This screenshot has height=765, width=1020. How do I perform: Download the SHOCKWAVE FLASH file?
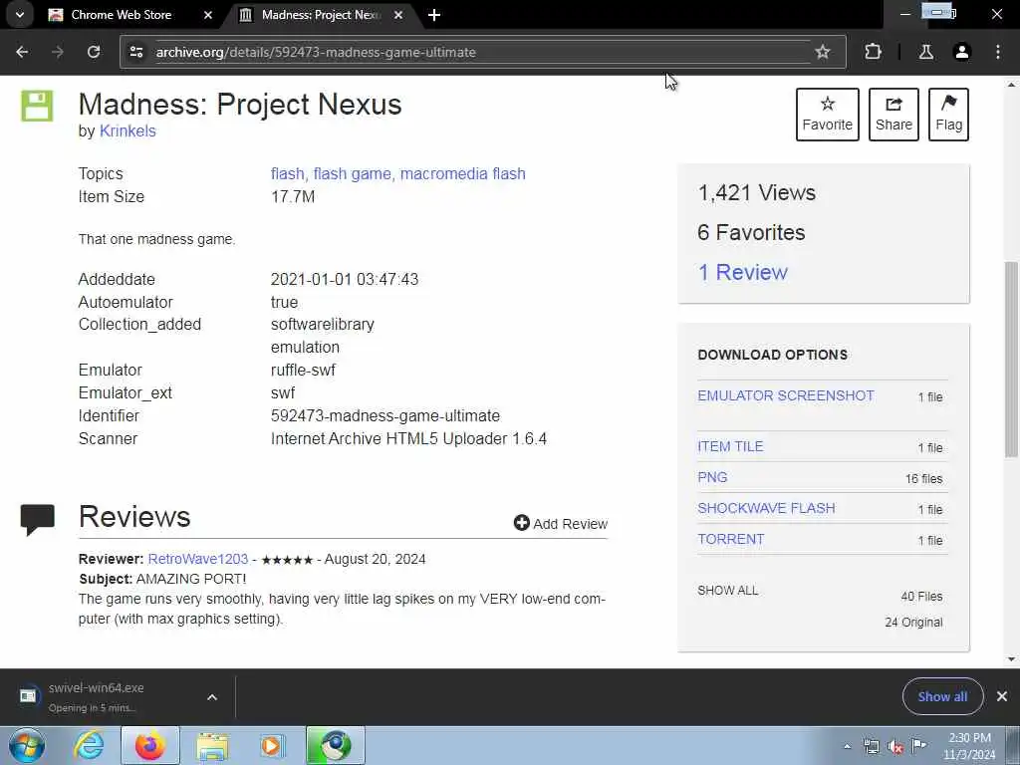(x=766, y=508)
